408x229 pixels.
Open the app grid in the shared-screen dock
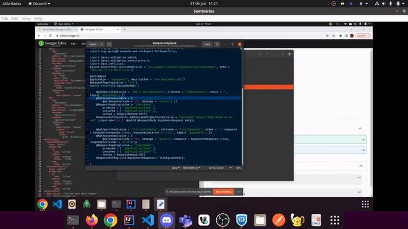[x=365, y=204]
